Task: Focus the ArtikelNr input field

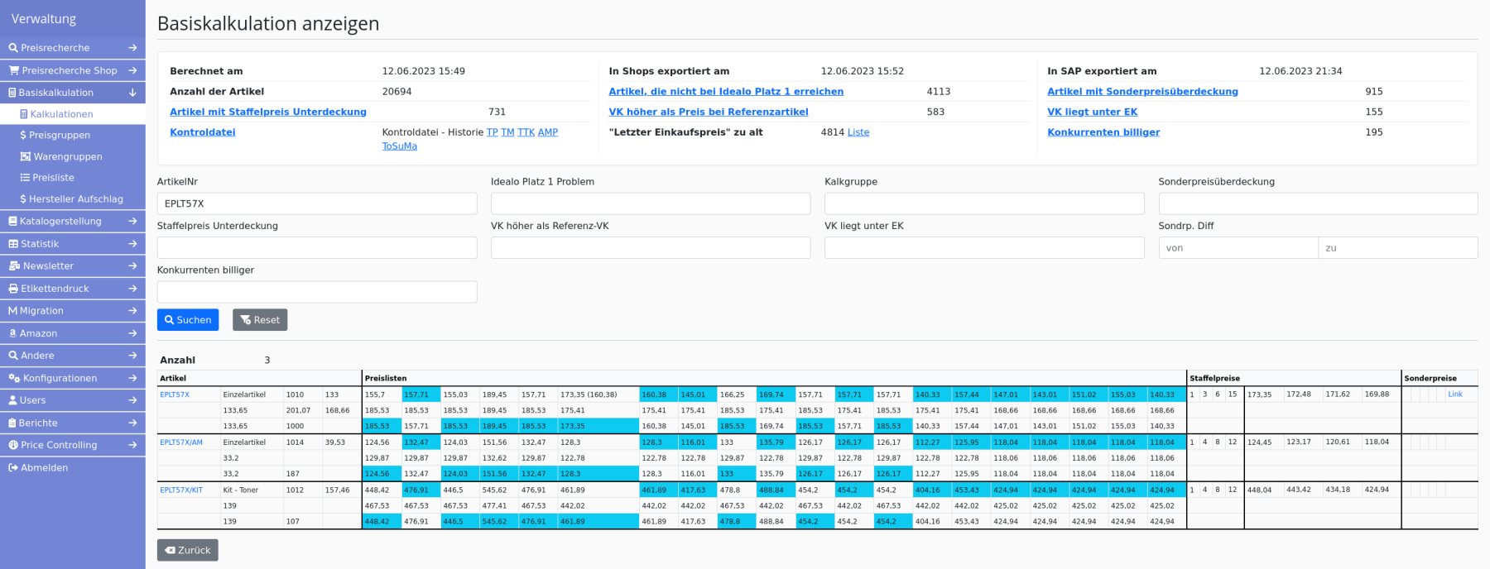Action: pyautogui.click(x=317, y=203)
